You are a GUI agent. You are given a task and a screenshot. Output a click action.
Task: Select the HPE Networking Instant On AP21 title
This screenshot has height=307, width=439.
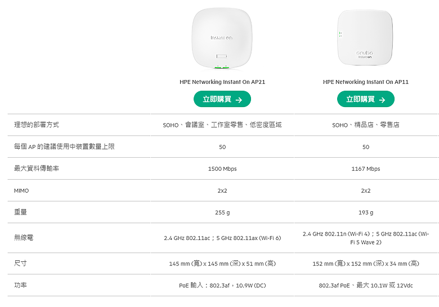click(x=222, y=82)
